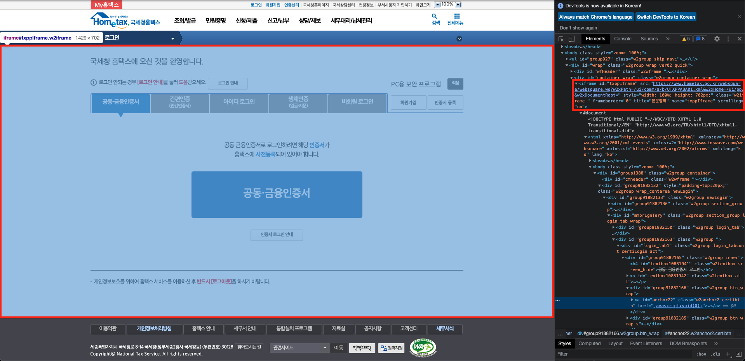Click the 회원가입 link in the top bar
745x361 pixels.
(x=273, y=5)
